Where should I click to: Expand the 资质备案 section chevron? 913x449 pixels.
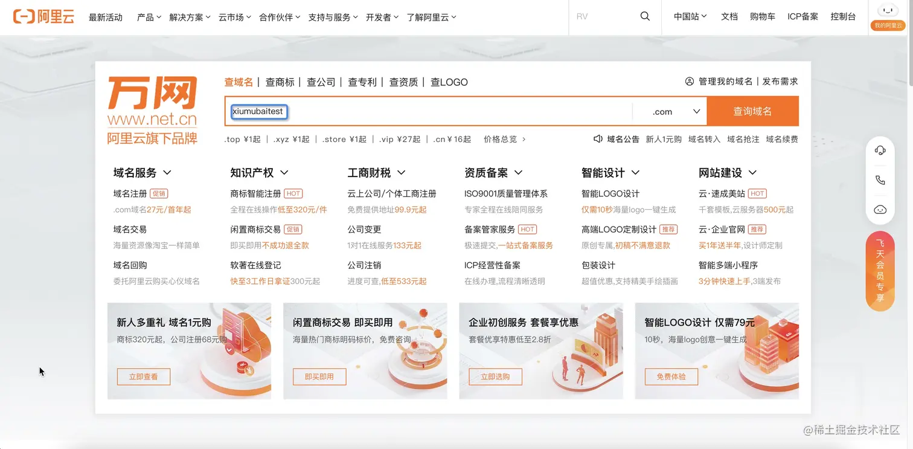519,173
